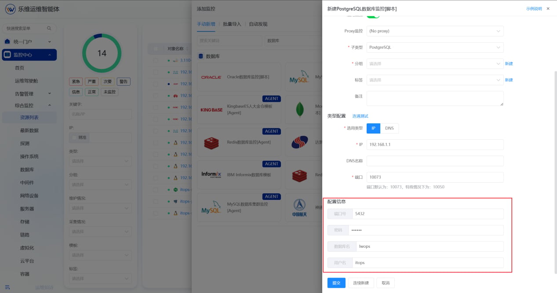Screen dimensions: 557x293
Task: Open the 维护情况 filter dropdown
Action: click(100, 208)
